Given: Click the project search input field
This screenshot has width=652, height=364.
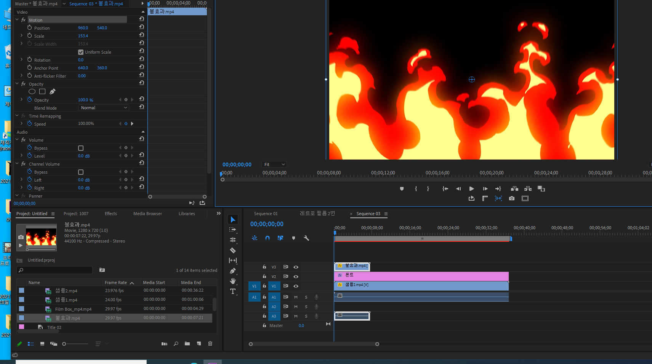Looking at the screenshot, I should [55, 270].
